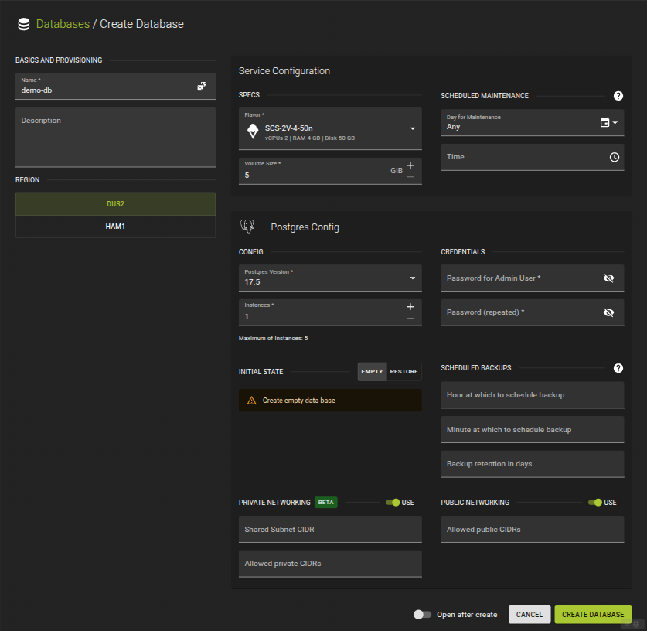Viewport: 647px width, 631px height.
Task: Click the 'Service Configuration' heading
Action: pos(284,71)
